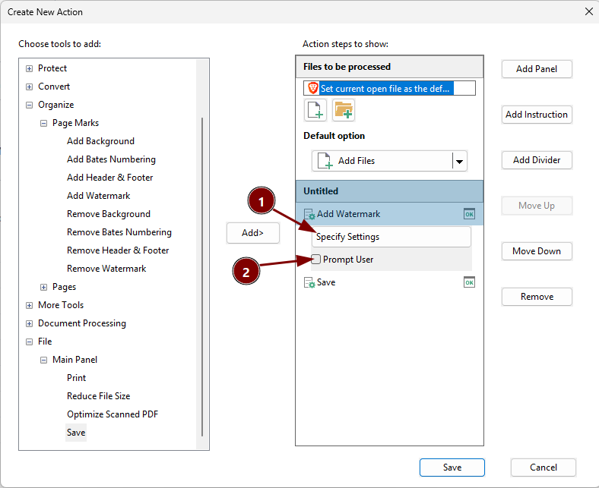
Task: Collapse the Page Marks tree node
Action: (43, 123)
